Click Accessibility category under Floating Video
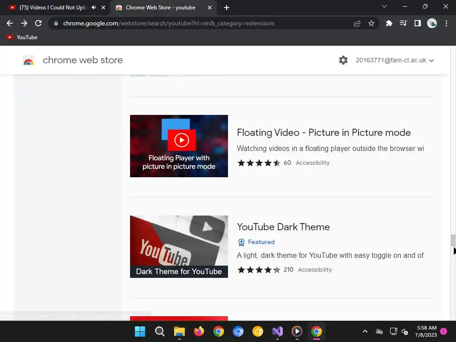 (313, 163)
